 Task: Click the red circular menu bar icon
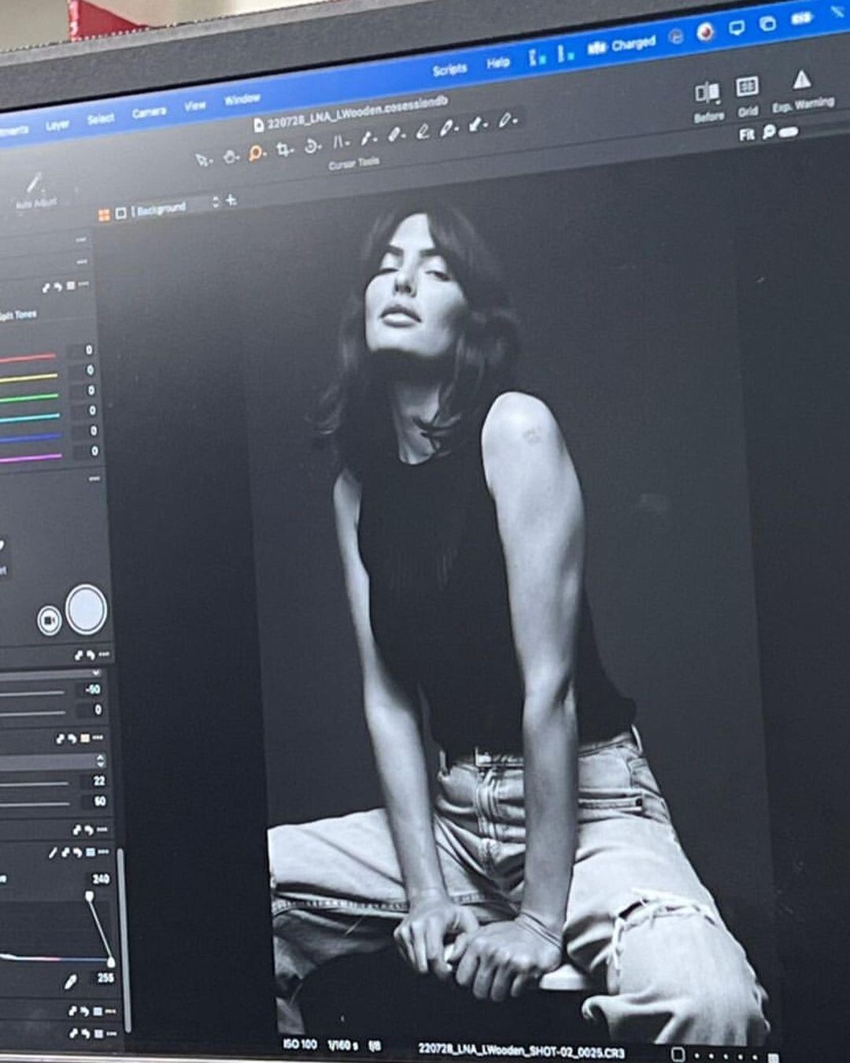705,32
